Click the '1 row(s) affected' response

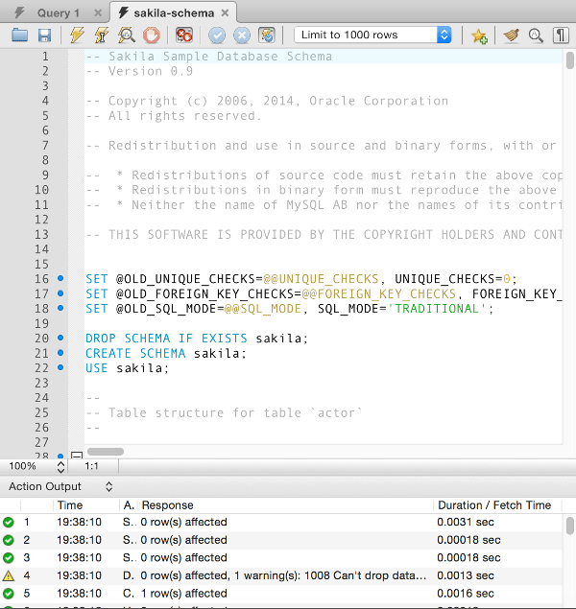183,594
